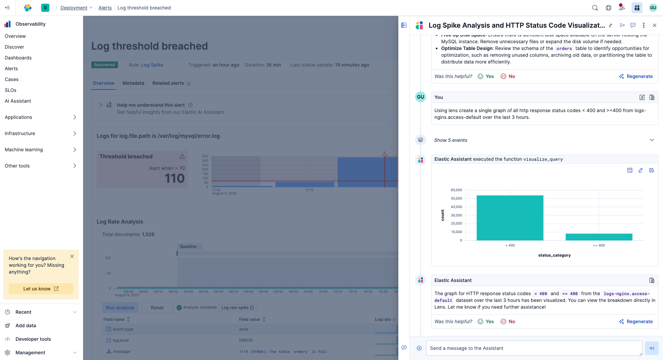Click the chart table view icon
This screenshot has height=360, width=663.
630,170
